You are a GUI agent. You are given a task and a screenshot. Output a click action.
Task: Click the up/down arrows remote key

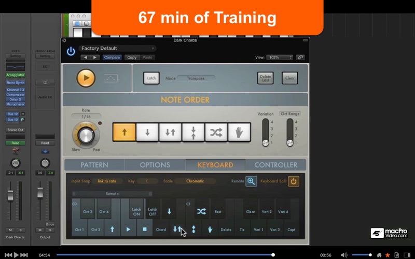(x=177, y=229)
